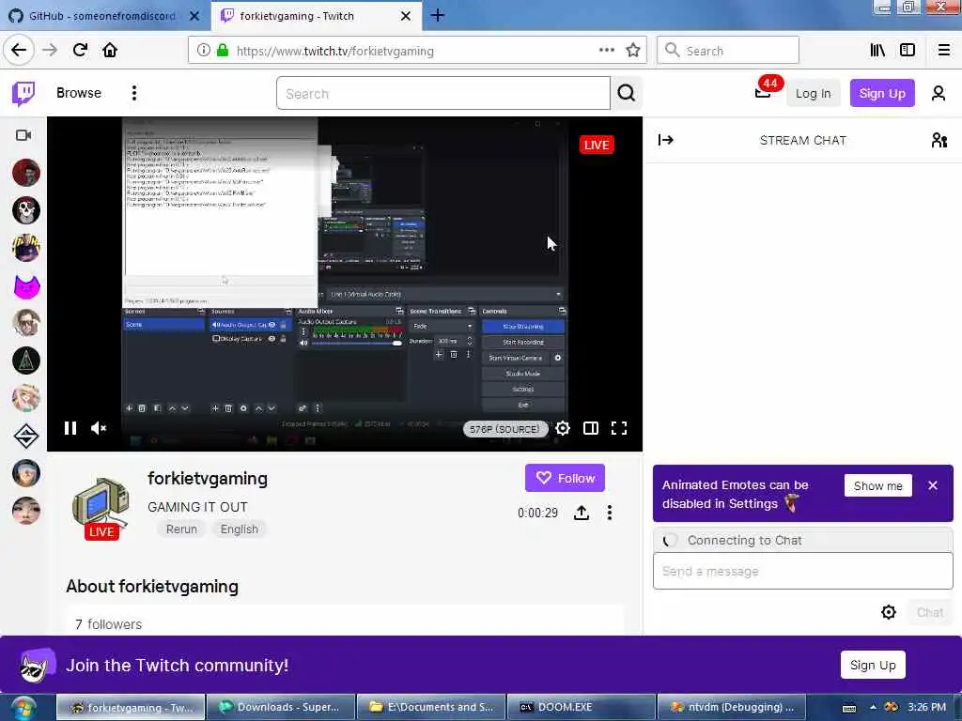Viewport: 962px width, 721px height.
Task: Open the dark triangle logo avatar channel
Action: pos(25,360)
